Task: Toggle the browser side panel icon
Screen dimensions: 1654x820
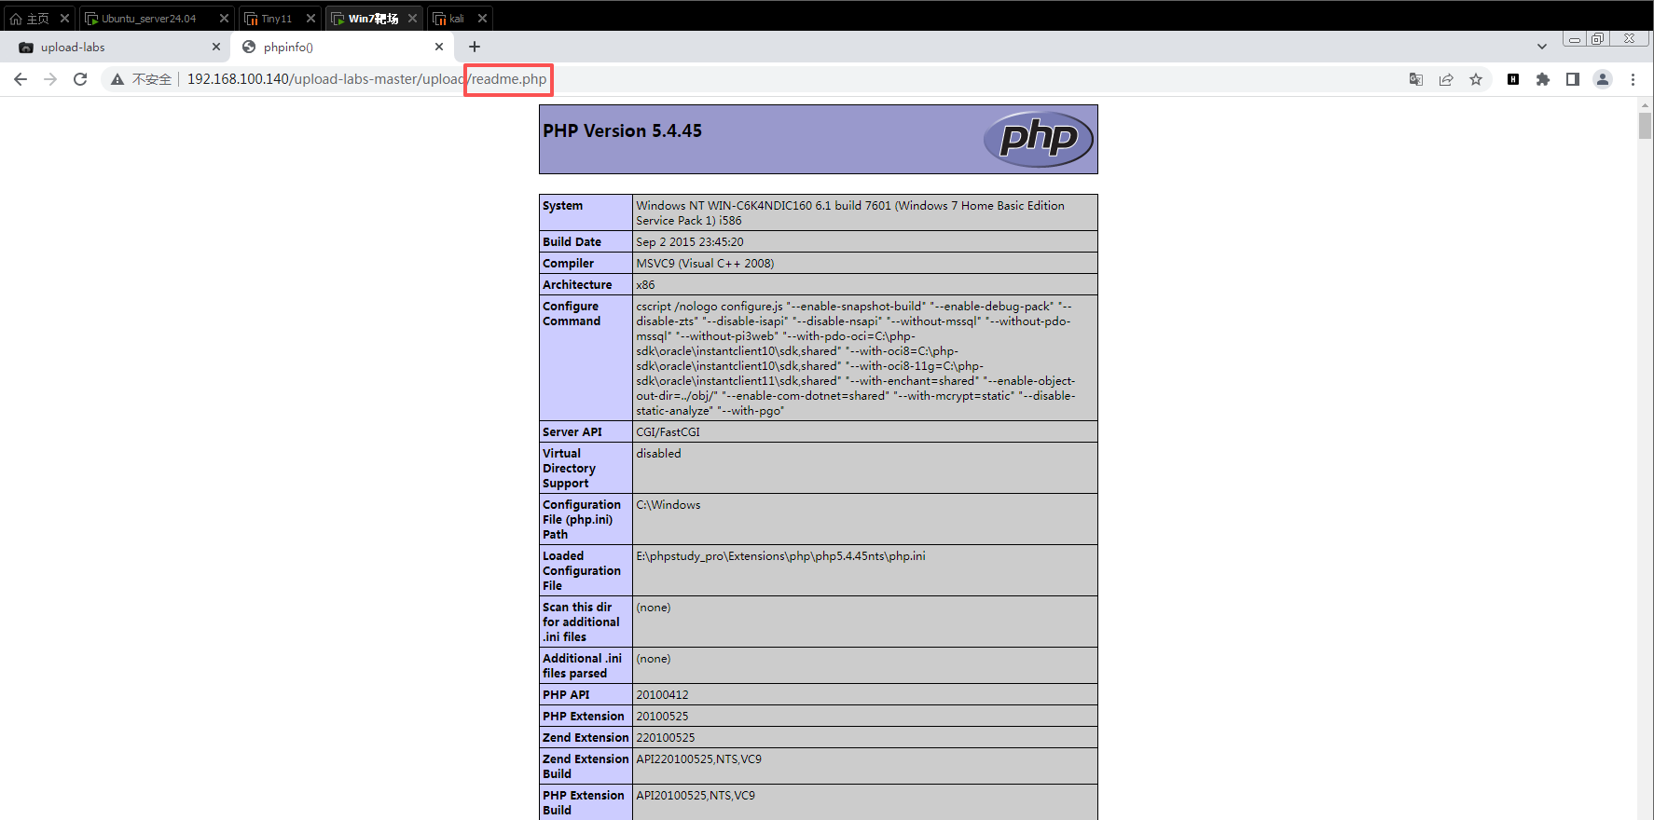Action: click(x=1573, y=79)
